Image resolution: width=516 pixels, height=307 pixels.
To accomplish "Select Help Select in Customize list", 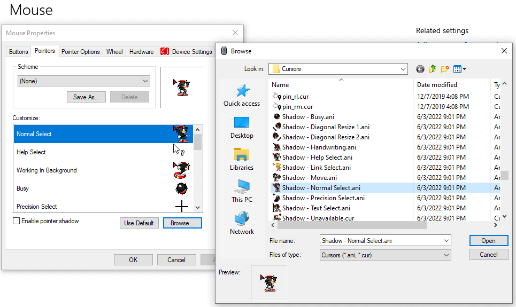I will [x=103, y=152].
